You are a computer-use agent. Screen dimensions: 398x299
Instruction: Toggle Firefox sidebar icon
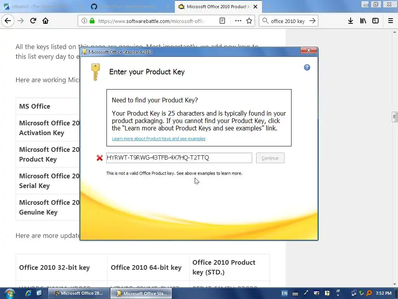click(375, 21)
